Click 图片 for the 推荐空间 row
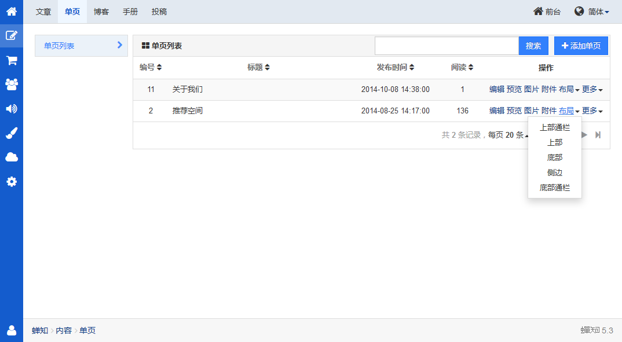Image resolution: width=622 pixels, height=342 pixels. [x=532, y=111]
